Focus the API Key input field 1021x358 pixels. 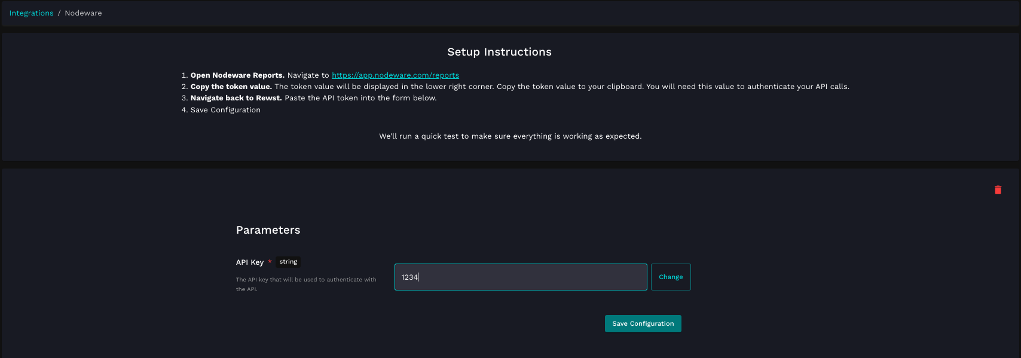520,277
